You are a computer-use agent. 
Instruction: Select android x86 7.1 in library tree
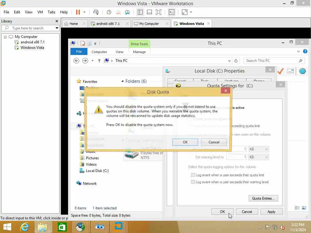(32, 42)
